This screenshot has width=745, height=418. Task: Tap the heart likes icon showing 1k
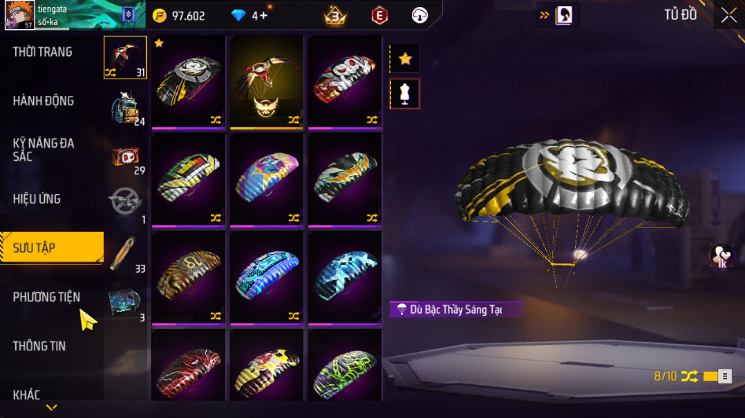tap(721, 256)
